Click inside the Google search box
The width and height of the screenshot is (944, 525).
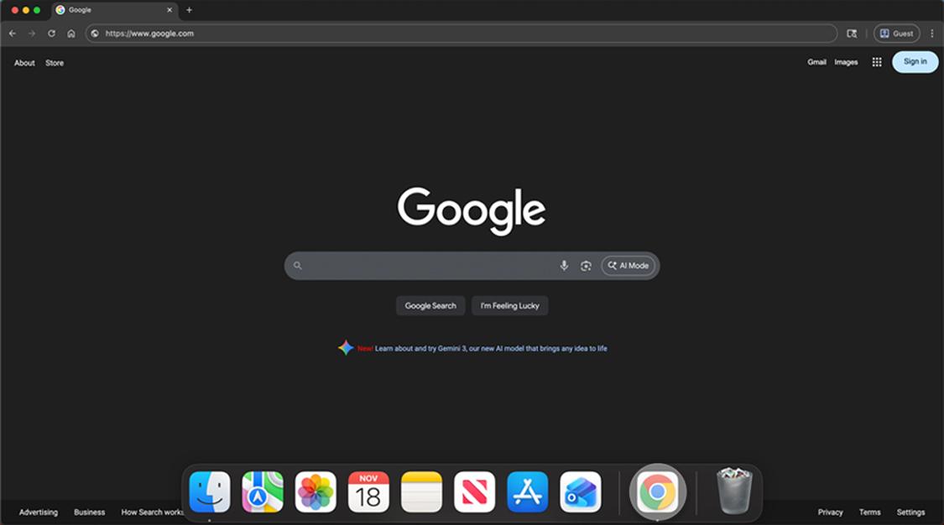click(420, 265)
